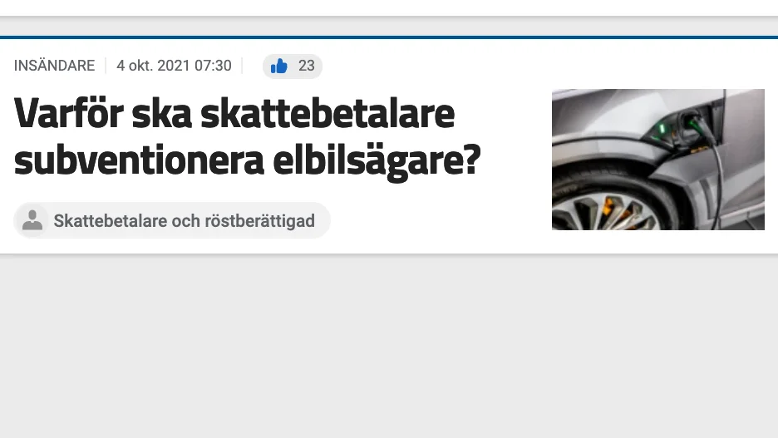Click the electric car charging thumbnail
This screenshot has width=778, height=438.
[658, 160]
